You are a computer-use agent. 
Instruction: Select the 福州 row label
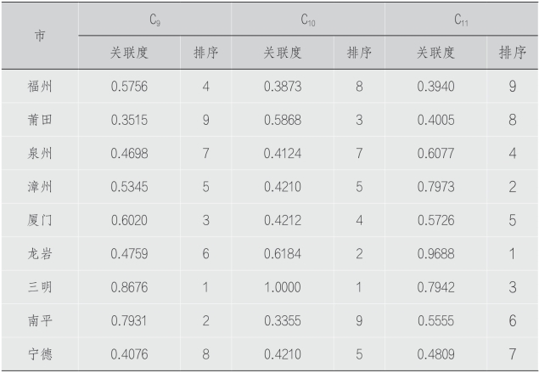coord(40,86)
